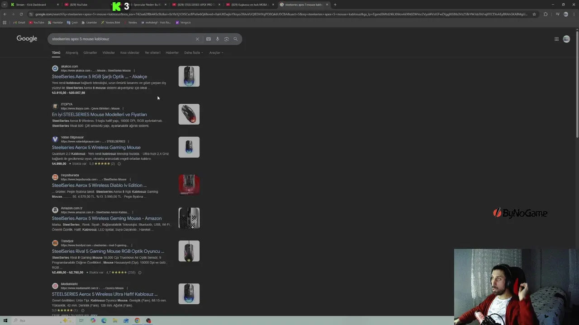Viewport: 579px width, 325px height.
Task: Open the Gmail bookmark
Action: coord(19,23)
